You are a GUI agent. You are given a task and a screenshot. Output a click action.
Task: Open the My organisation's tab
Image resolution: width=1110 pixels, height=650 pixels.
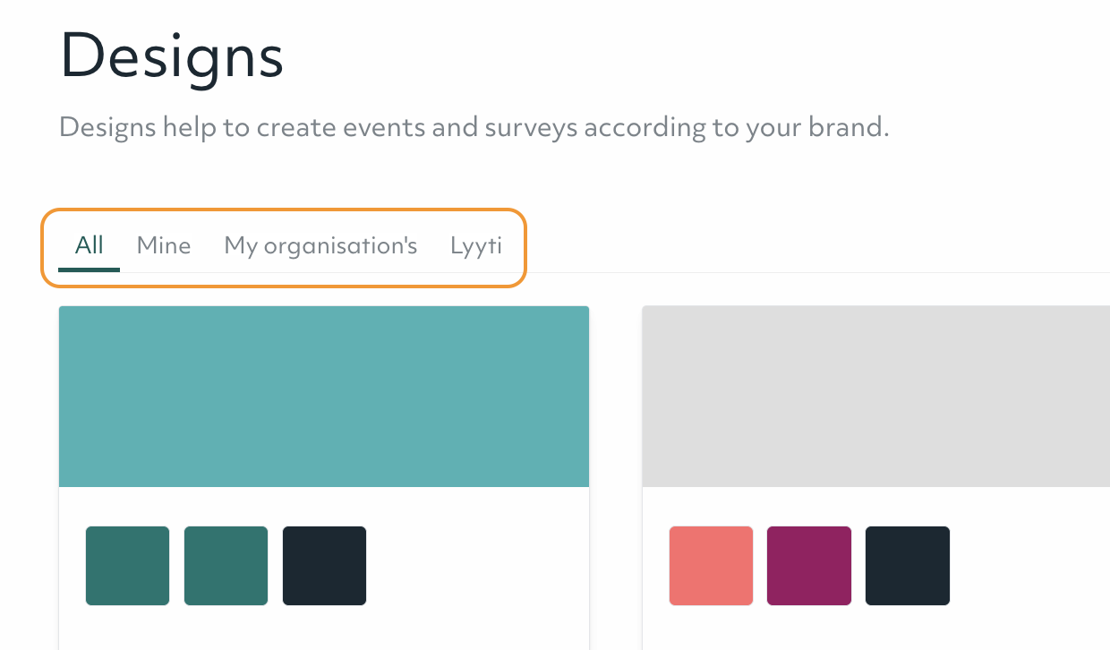[320, 245]
